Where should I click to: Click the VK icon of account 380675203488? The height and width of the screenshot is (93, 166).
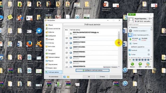point(71,38)
